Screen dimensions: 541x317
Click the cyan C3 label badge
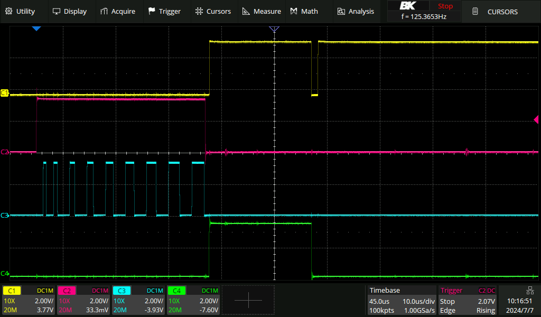click(122, 291)
